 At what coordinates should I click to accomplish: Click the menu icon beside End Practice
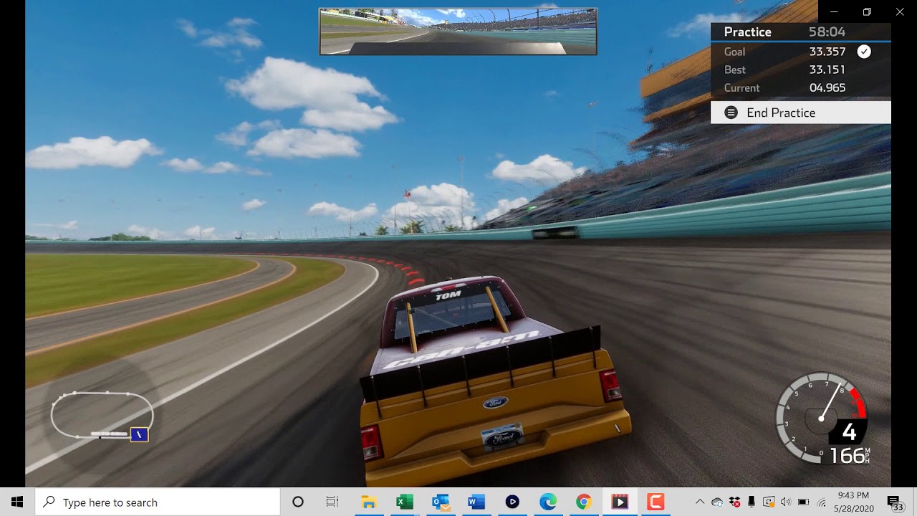(x=731, y=113)
